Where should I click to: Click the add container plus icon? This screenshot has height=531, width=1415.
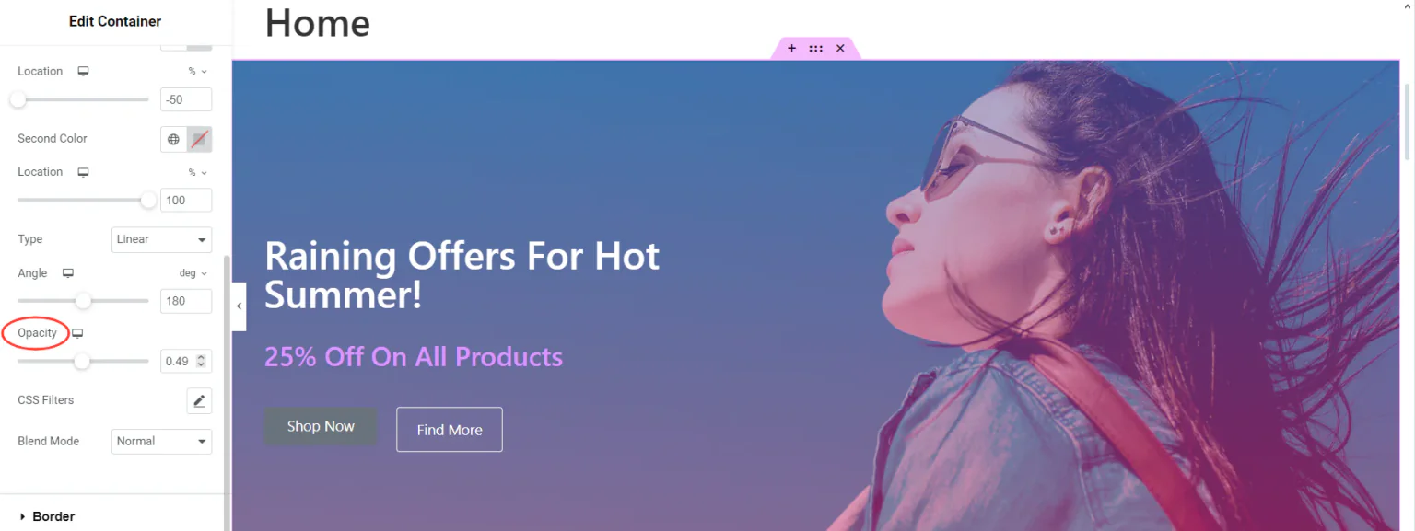click(x=791, y=48)
